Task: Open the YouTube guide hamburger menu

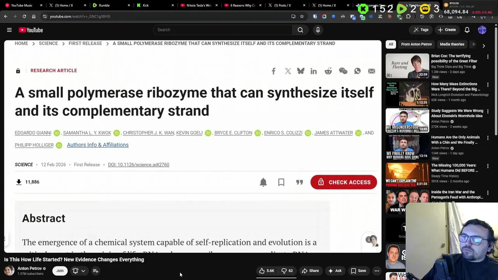Action: 9,30
